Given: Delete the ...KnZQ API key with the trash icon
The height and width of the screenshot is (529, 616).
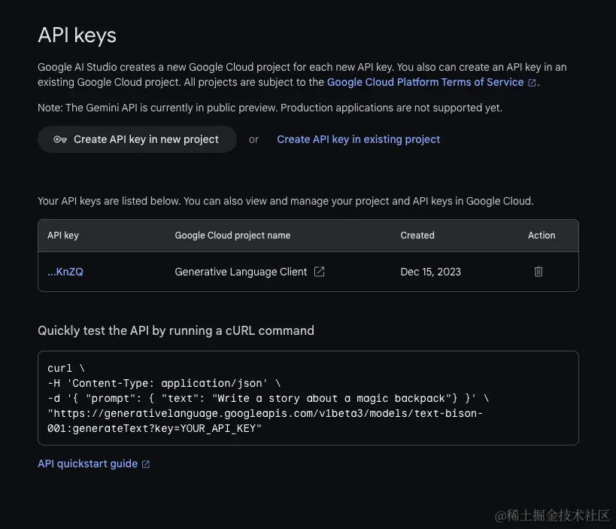Looking at the screenshot, I should click(x=539, y=272).
